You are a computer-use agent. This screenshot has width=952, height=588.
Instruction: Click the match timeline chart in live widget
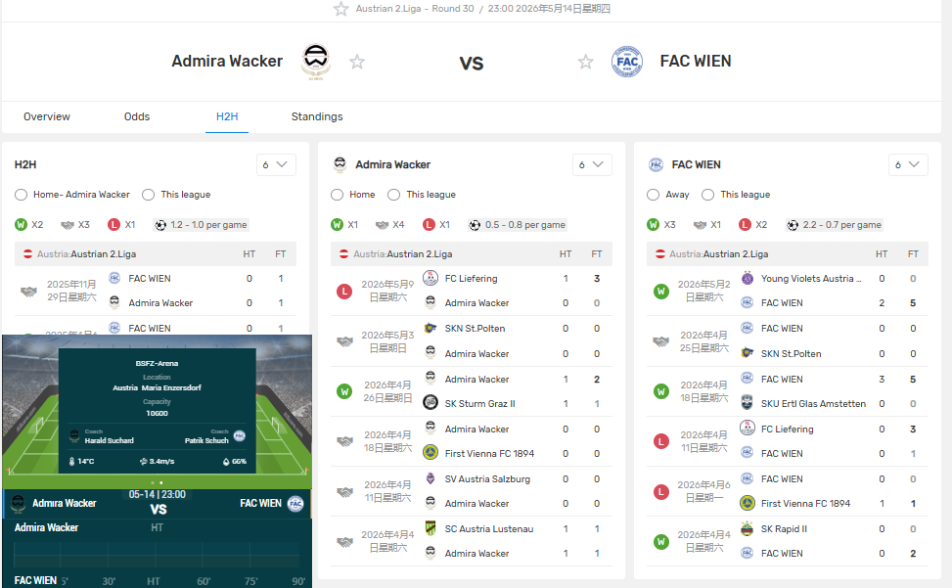[x=157, y=556]
